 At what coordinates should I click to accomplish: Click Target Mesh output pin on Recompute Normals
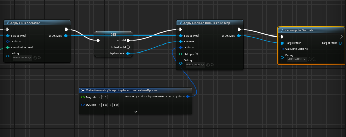point(340,43)
